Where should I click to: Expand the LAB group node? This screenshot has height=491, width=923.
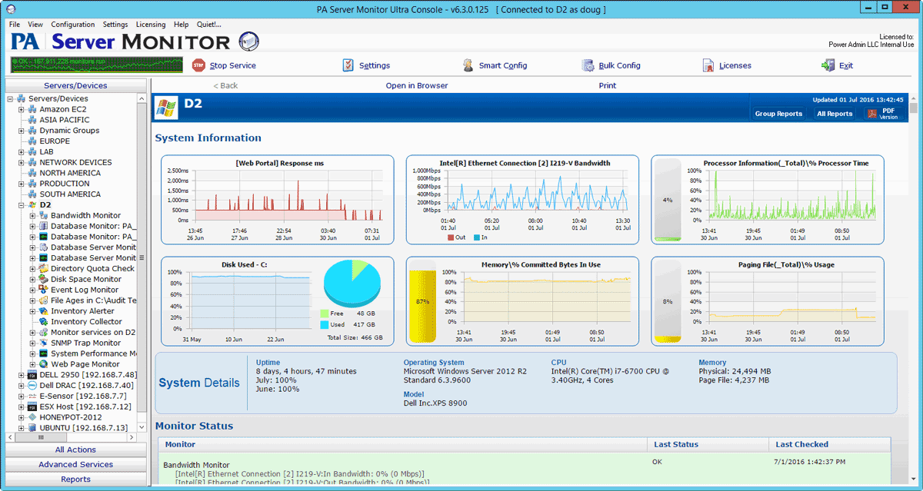22,152
